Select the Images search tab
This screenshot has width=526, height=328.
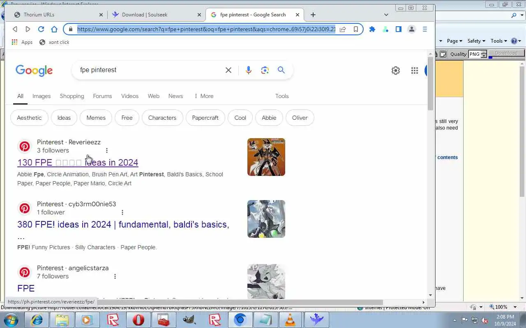[42, 96]
